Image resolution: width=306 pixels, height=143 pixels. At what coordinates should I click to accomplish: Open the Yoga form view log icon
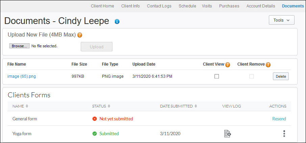coord(228,134)
